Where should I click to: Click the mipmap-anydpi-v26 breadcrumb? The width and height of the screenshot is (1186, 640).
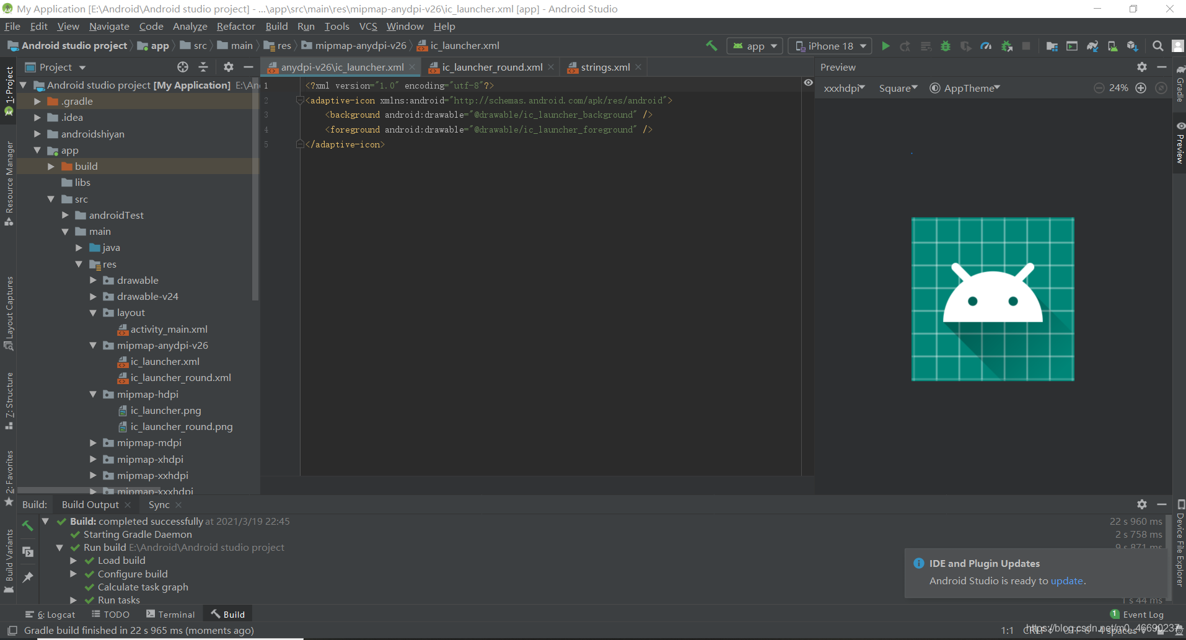(x=354, y=45)
